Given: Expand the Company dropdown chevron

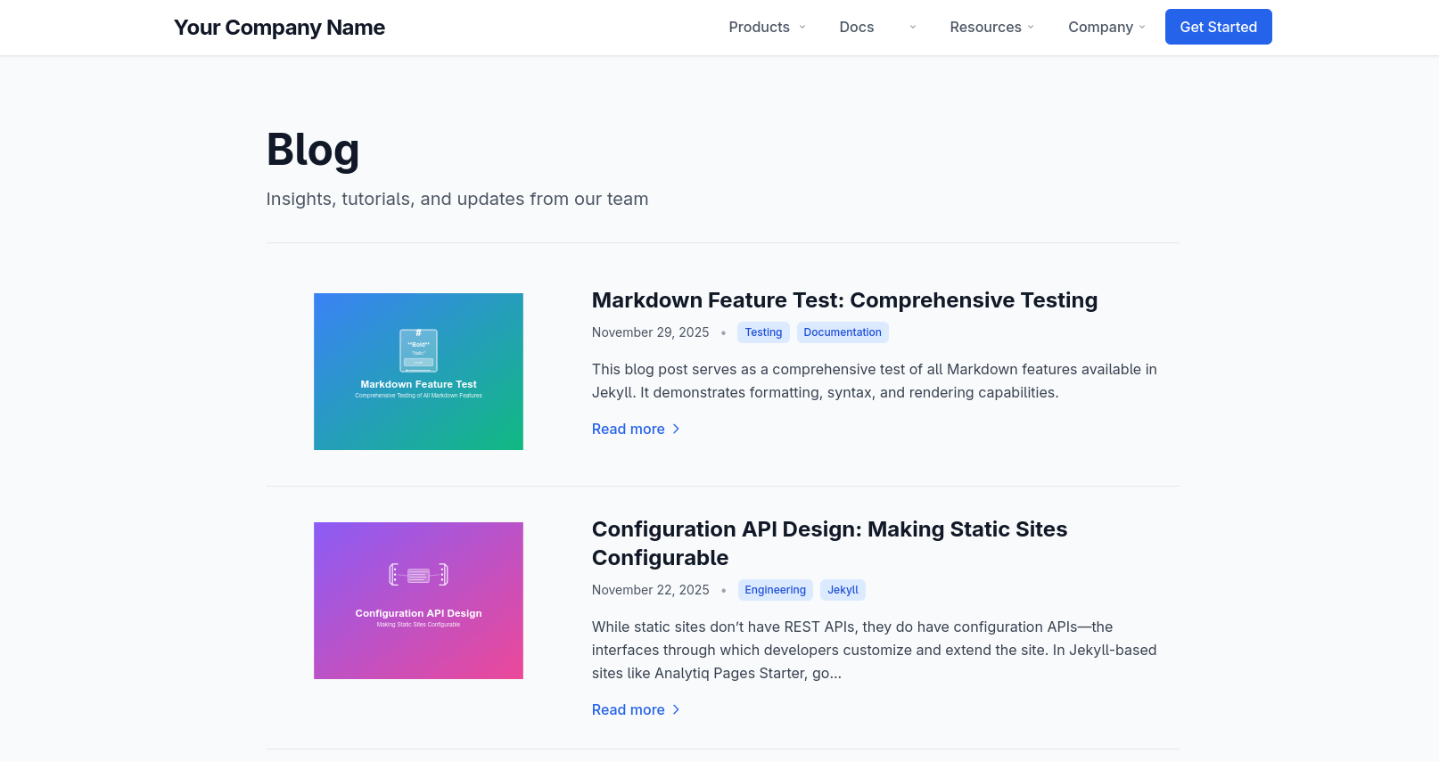Looking at the screenshot, I should tap(1142, 27).
